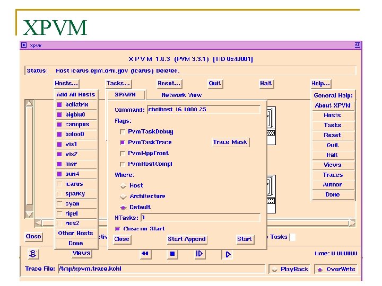Viewport: 382px width, 286px height.
Task: Click Close in the spawn dialog
Action: [x=122, y=239]
